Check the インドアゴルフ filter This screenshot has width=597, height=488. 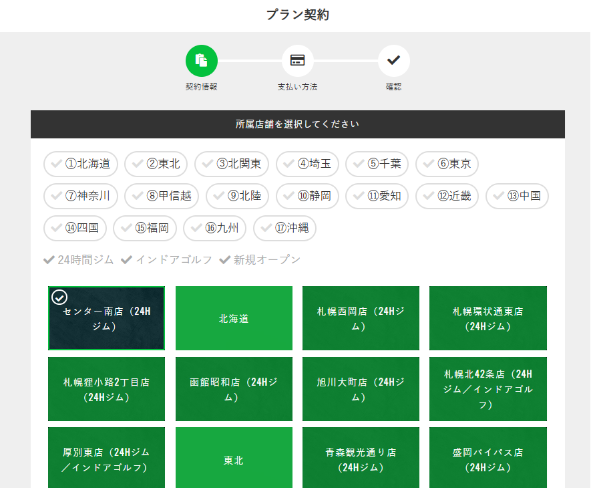[x=166, y=260]
